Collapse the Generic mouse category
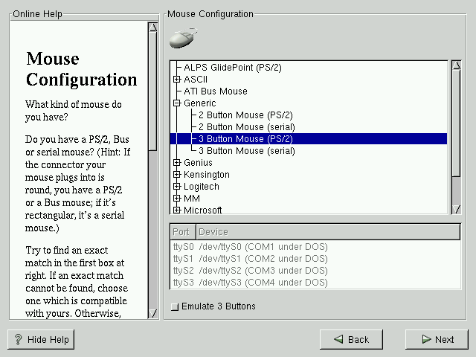 (x=177, y=103)
